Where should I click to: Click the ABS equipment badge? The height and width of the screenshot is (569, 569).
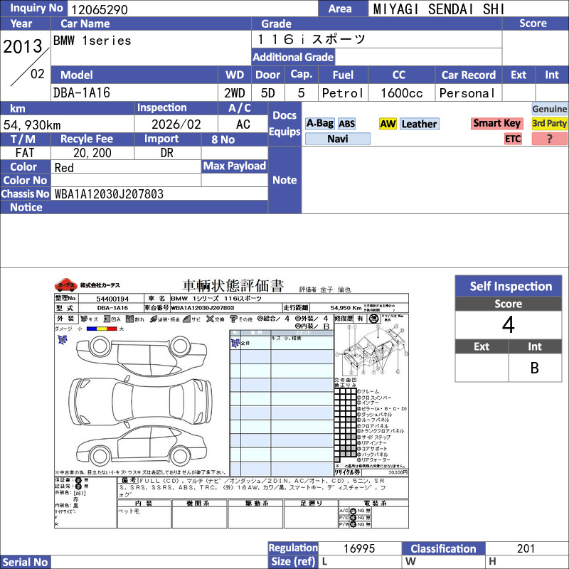pyautogui.click(x=346, y=124)
